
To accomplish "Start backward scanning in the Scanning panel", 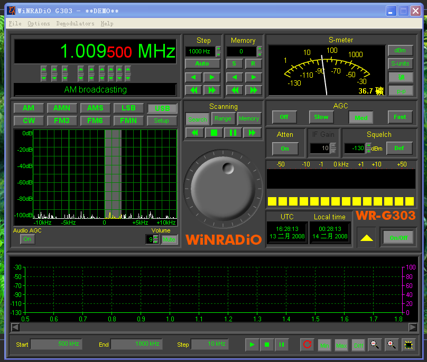I will 194,133.
